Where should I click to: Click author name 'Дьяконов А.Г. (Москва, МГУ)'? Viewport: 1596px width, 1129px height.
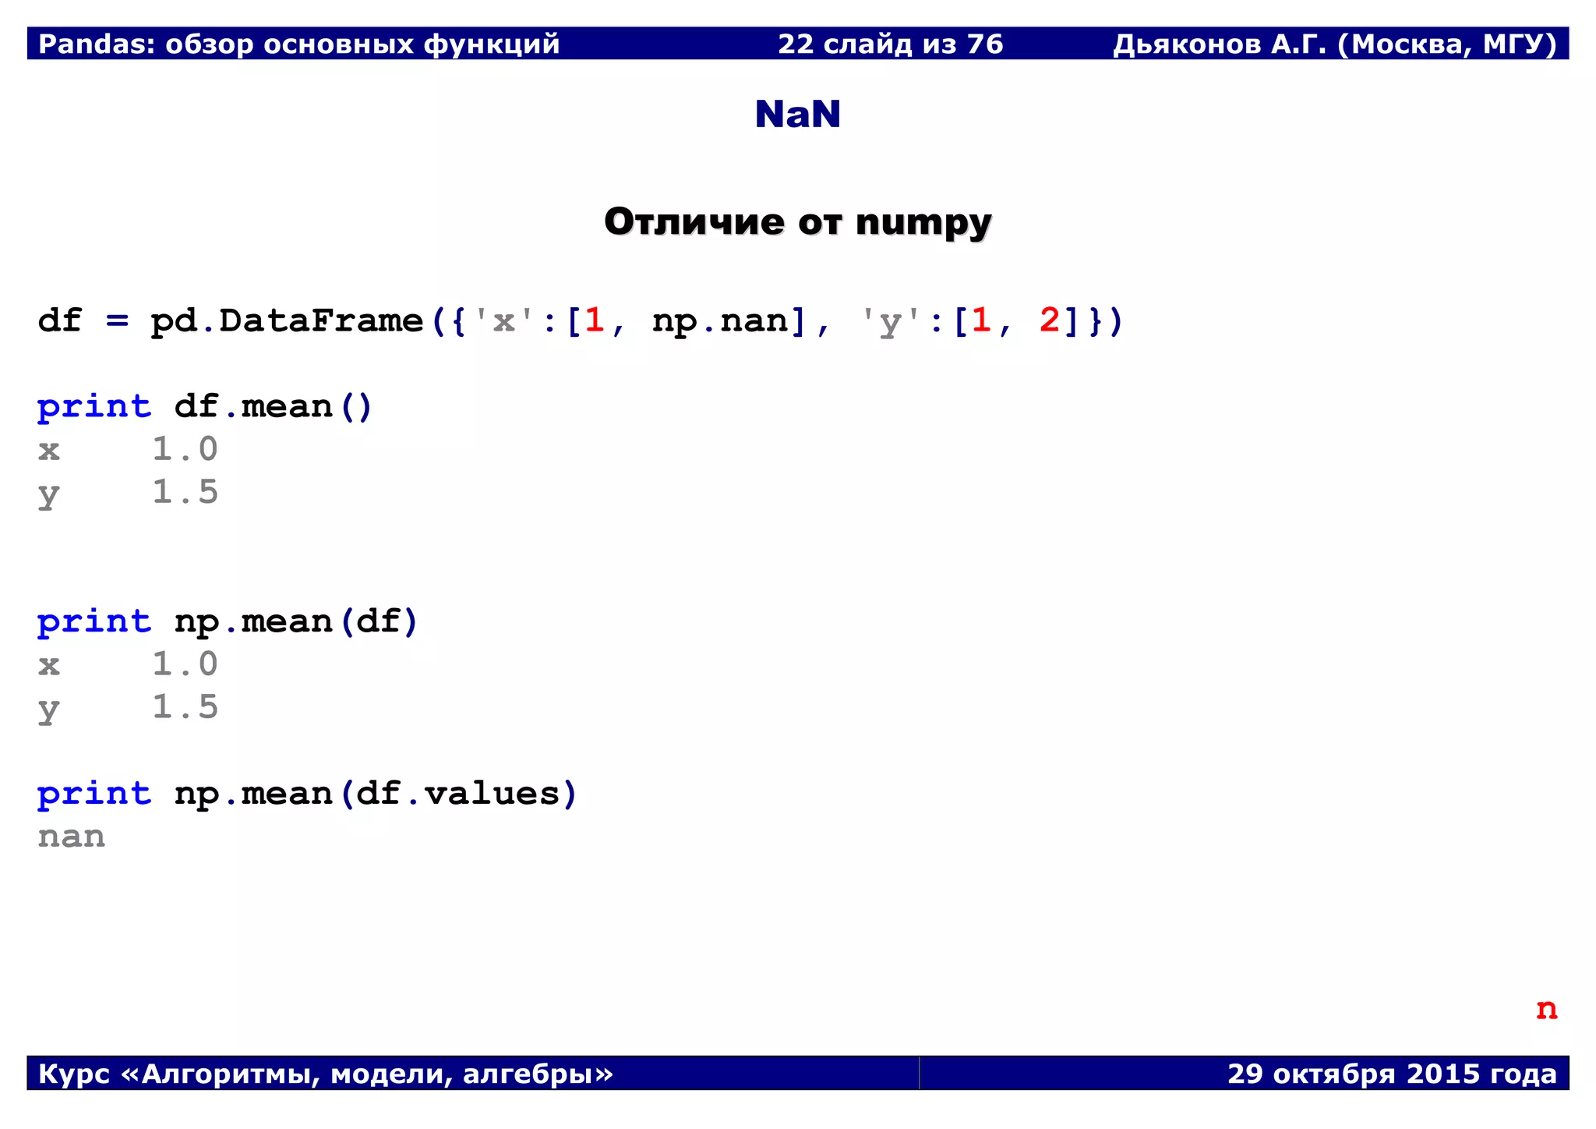1334,44
